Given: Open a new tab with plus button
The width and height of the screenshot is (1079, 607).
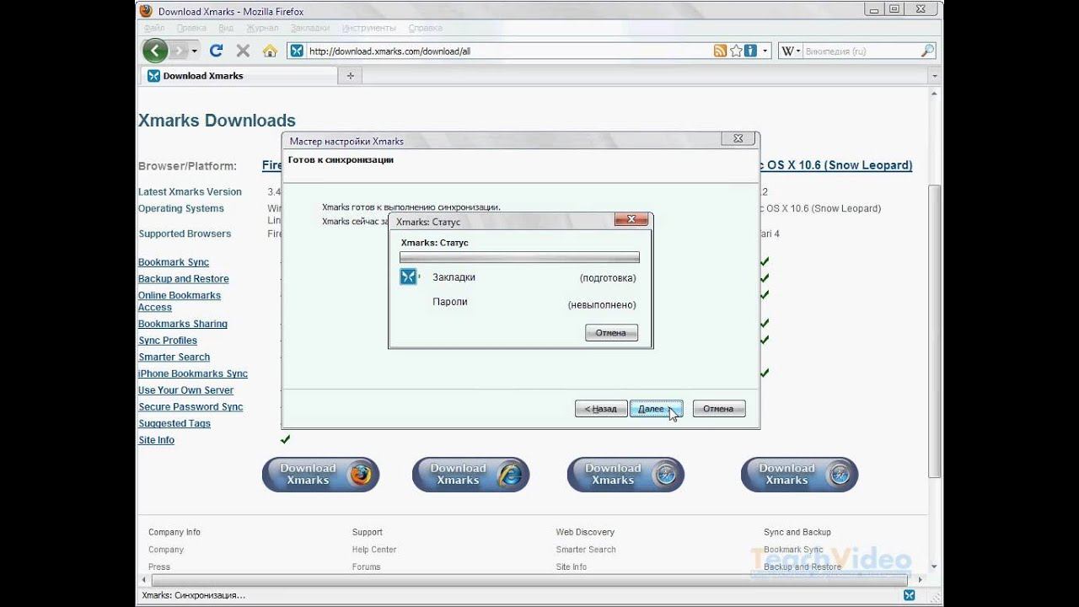Looking at the screenshot, I should pos(350,76).
